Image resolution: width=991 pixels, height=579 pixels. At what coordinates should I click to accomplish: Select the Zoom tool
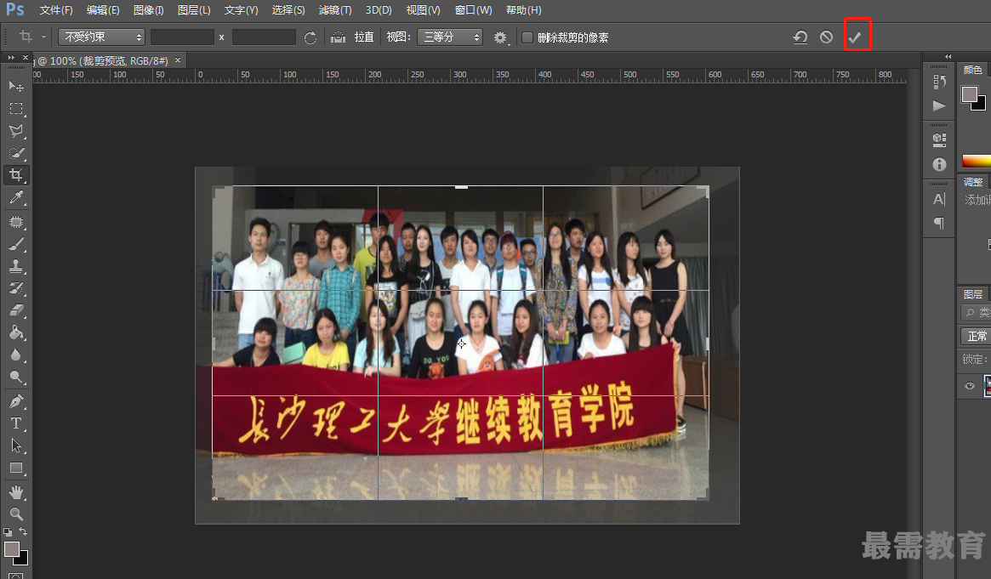click(16, 514)
